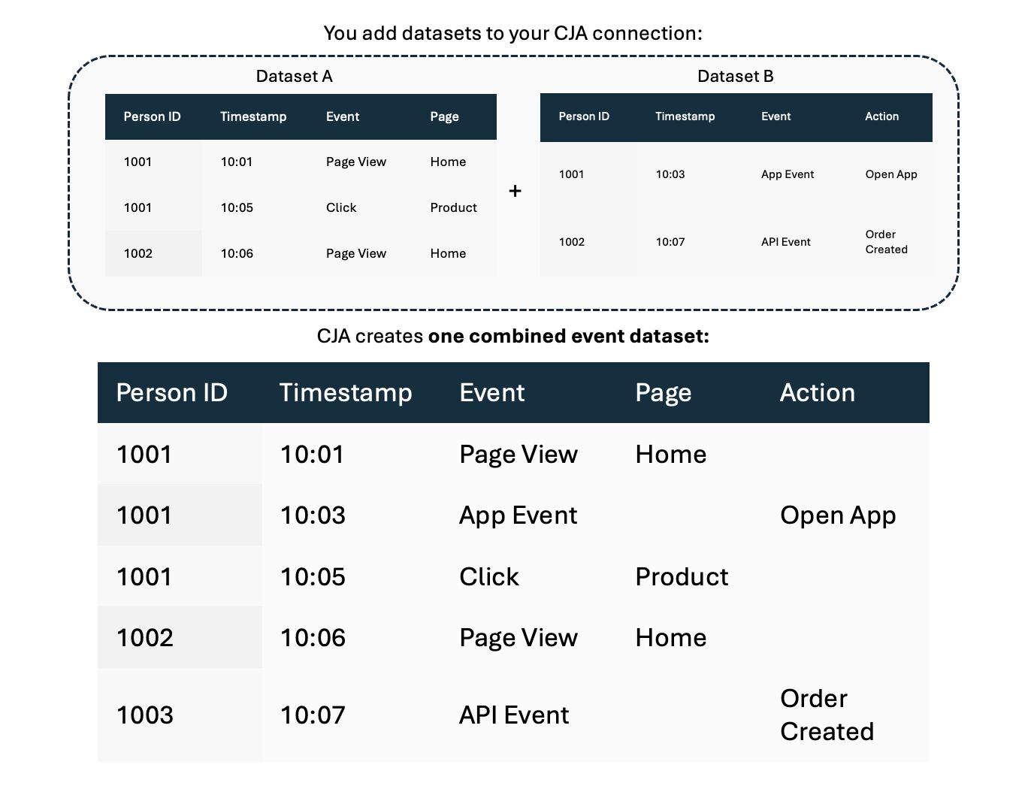Click 'Order Created' in the combined table
This screenshot has width=1034, height=798.
pos(827,715)
